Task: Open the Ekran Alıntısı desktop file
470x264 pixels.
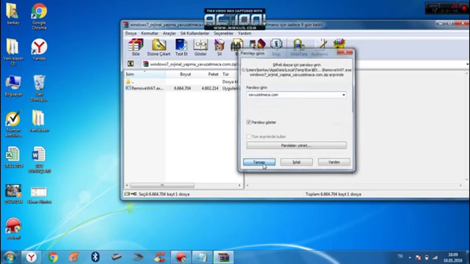Action: point(39,195)
